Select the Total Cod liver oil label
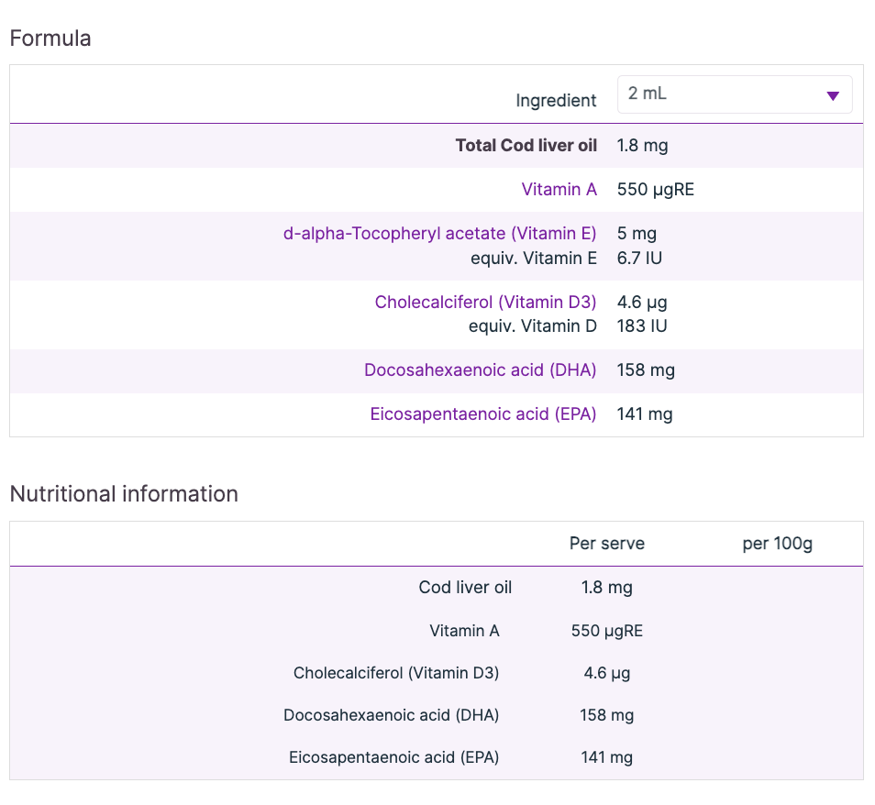The width and height of the screenshot is (875, 805). [526, 146]
